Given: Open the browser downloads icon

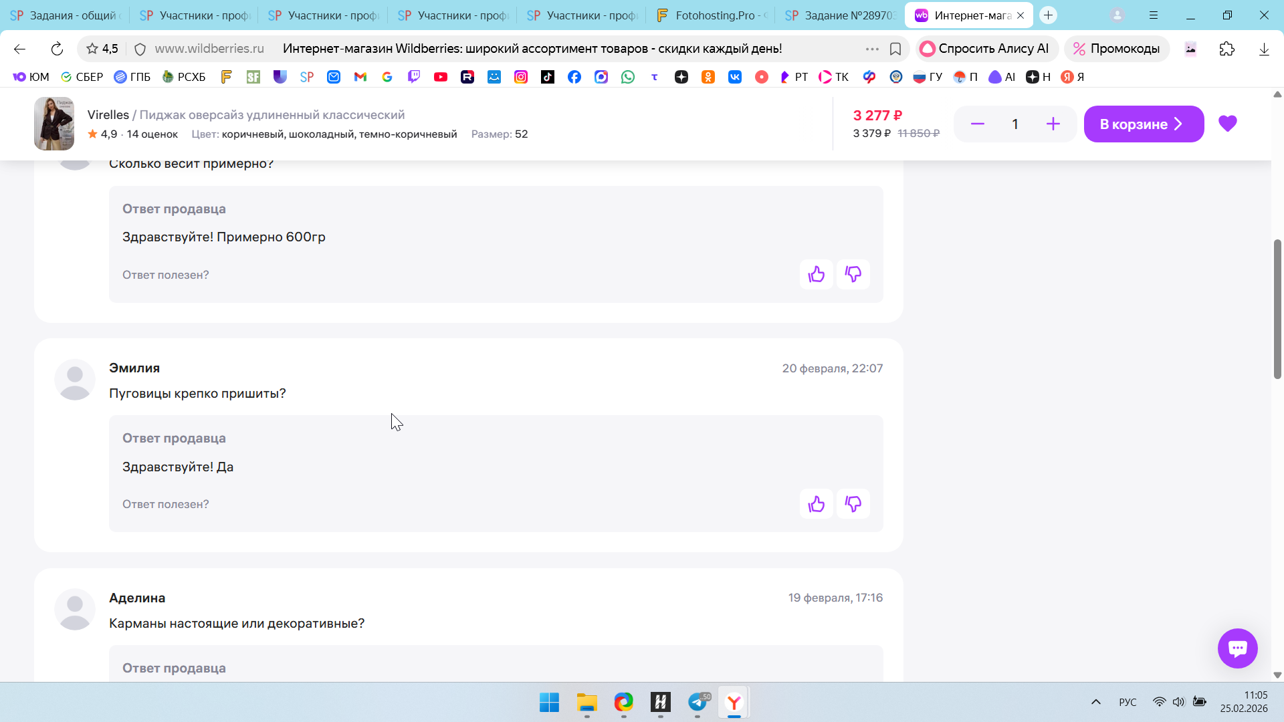Looking at the screenshot, I should click(1264, 49).
